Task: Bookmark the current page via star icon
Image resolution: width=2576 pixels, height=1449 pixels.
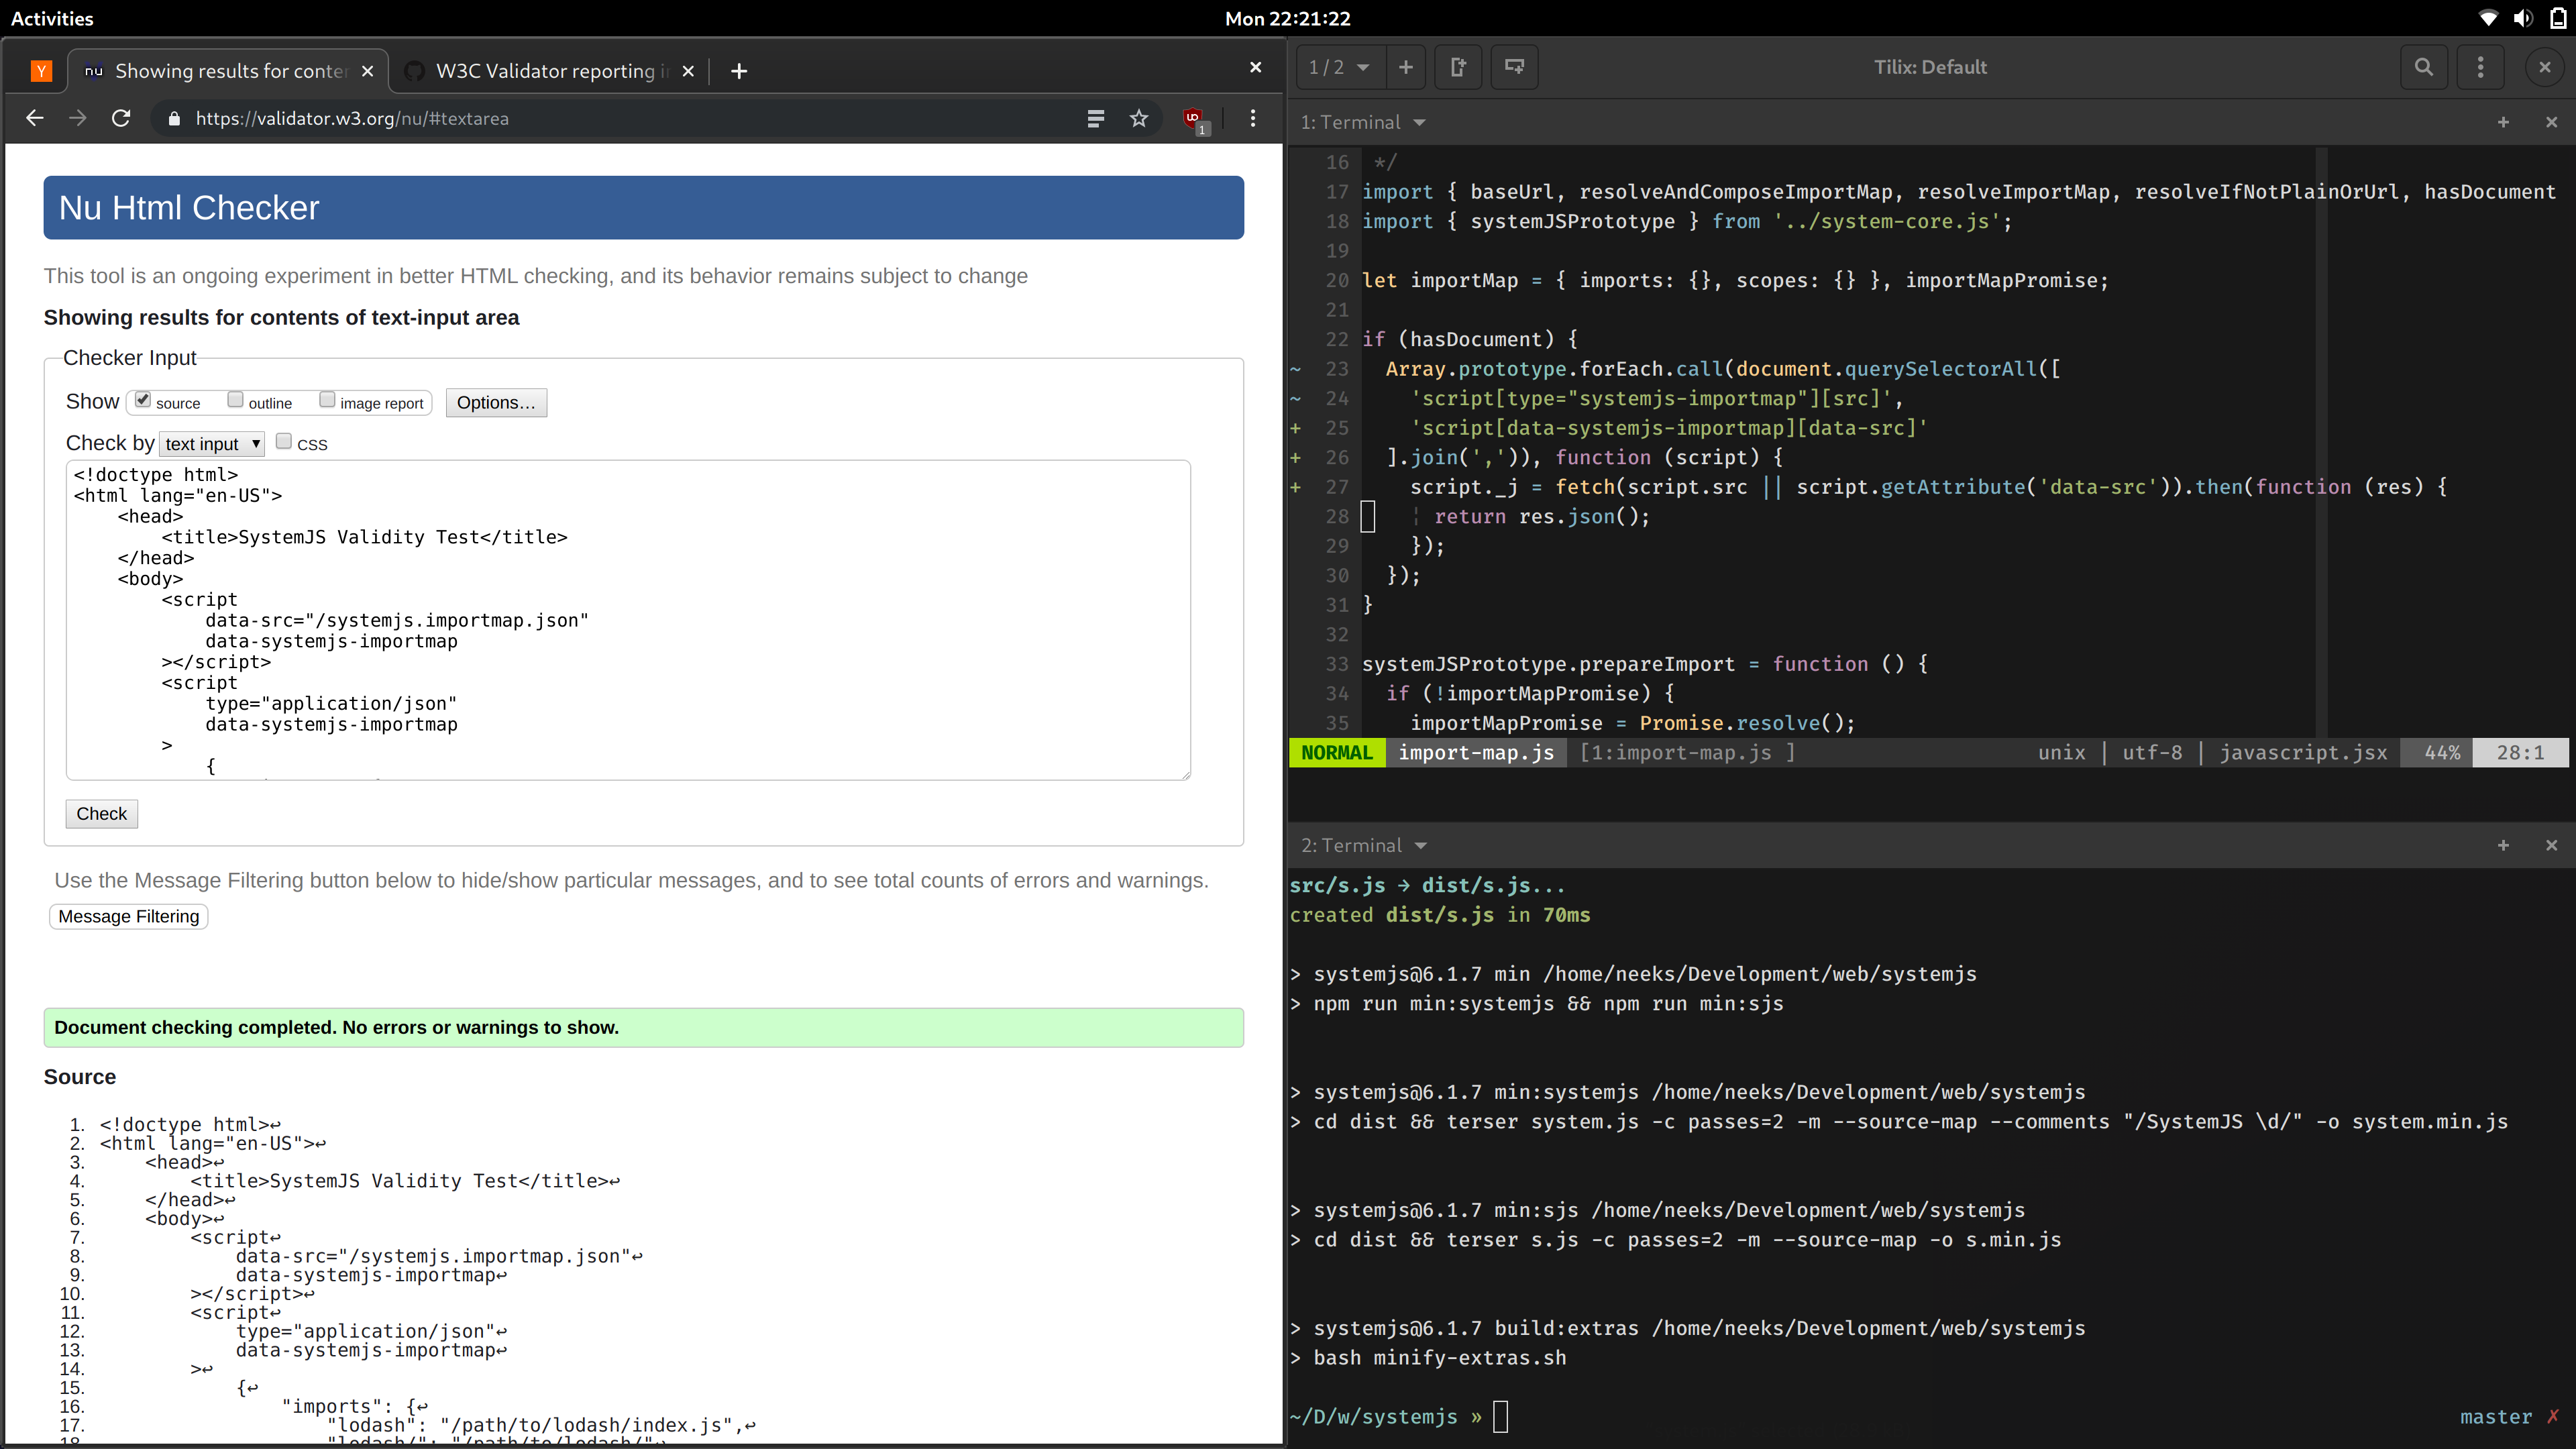Action: click(x=1139, y=118)
